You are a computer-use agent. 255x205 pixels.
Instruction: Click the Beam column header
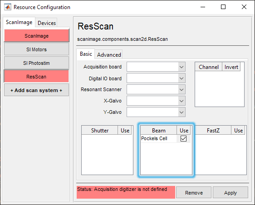(x=158, y=130)
